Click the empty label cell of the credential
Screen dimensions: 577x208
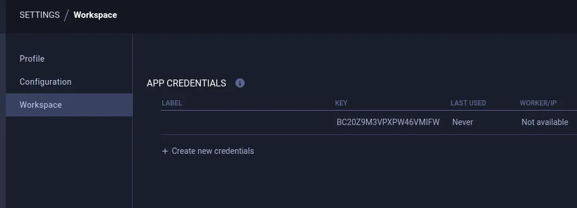click(248, 123)
